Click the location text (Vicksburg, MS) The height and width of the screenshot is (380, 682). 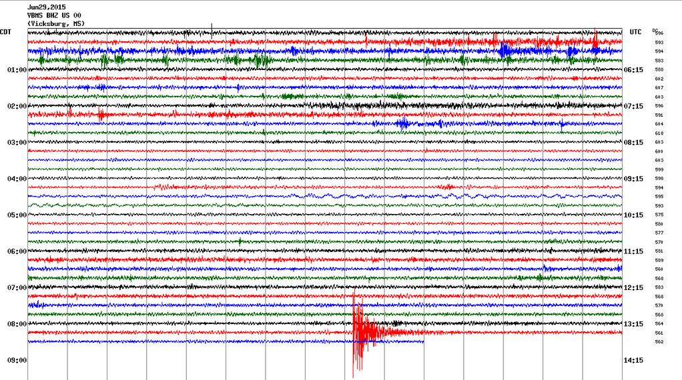click(55, 23)
